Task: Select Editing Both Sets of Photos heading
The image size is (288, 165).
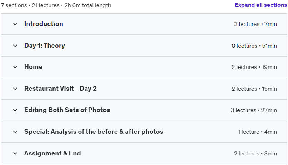Action: pyautogui.click(x=67, y=110)
